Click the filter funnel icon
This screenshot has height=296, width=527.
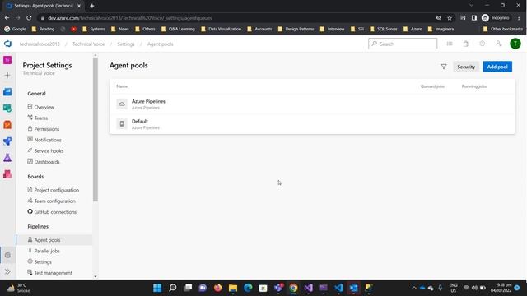coord(444,67)
